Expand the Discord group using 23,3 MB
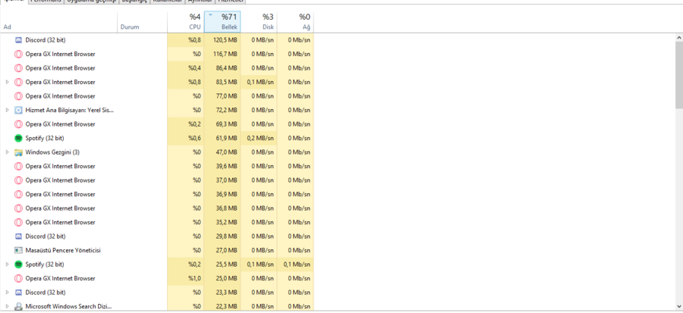This screenshot has width=683, height=313. click(8, 293)
